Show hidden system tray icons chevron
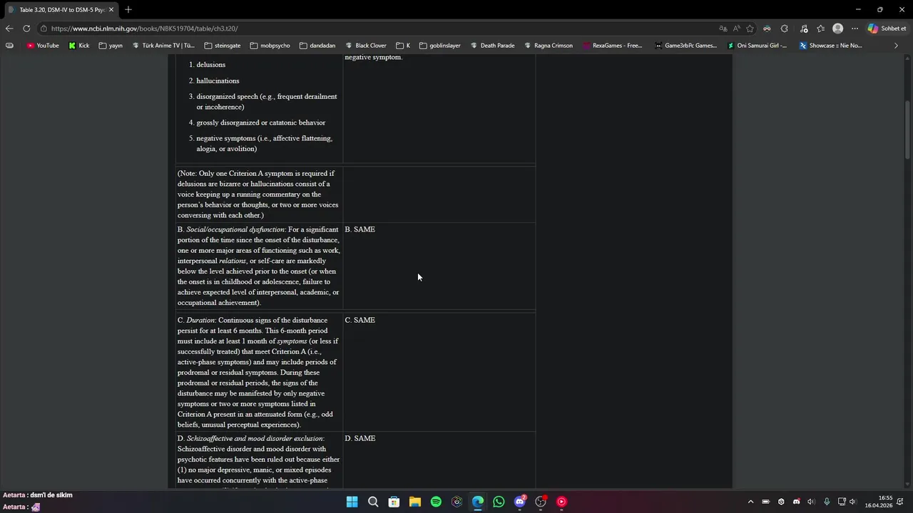The image size is (913, 513). (750, 502)
